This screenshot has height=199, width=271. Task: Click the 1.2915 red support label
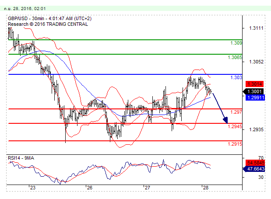click(235, 144)
